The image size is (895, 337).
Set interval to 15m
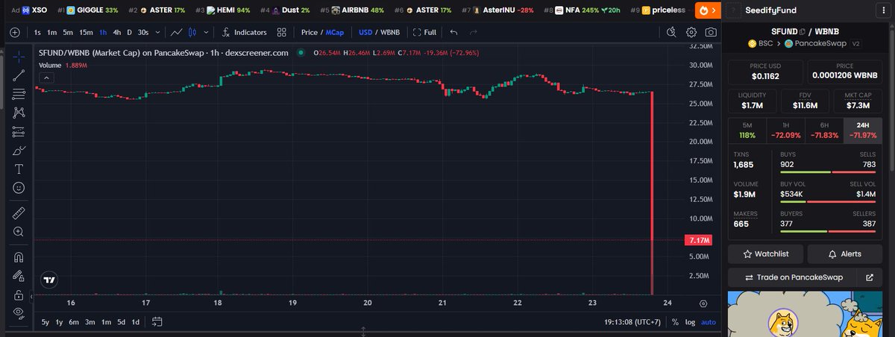click(x=87, y=33)
